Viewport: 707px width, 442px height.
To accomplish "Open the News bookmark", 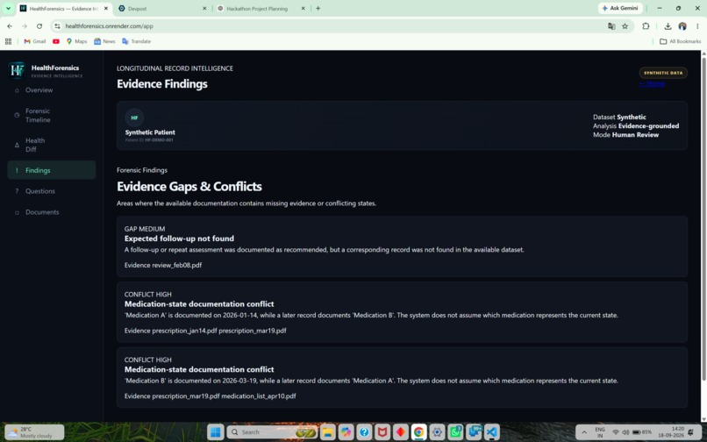I will click(104, 41).
